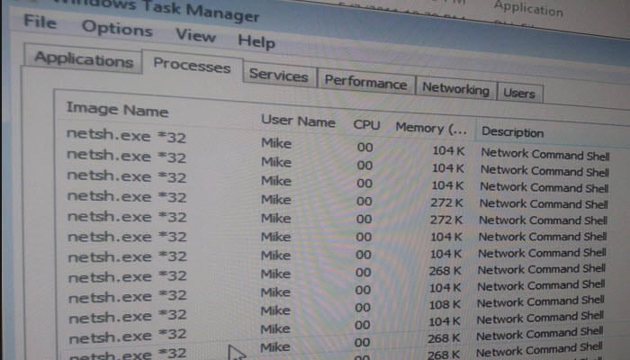Open the Users tab
This screenshot has height=360, width=630.
519,94
